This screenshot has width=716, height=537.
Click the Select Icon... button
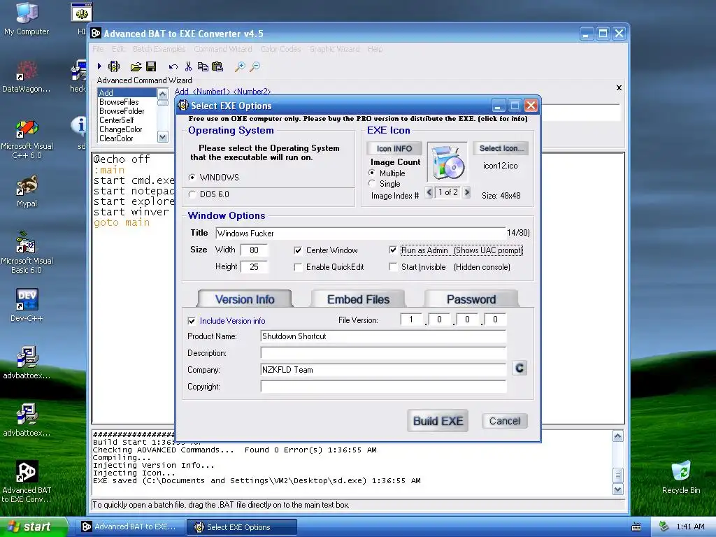pyautogui.click(x=501, y=148)
